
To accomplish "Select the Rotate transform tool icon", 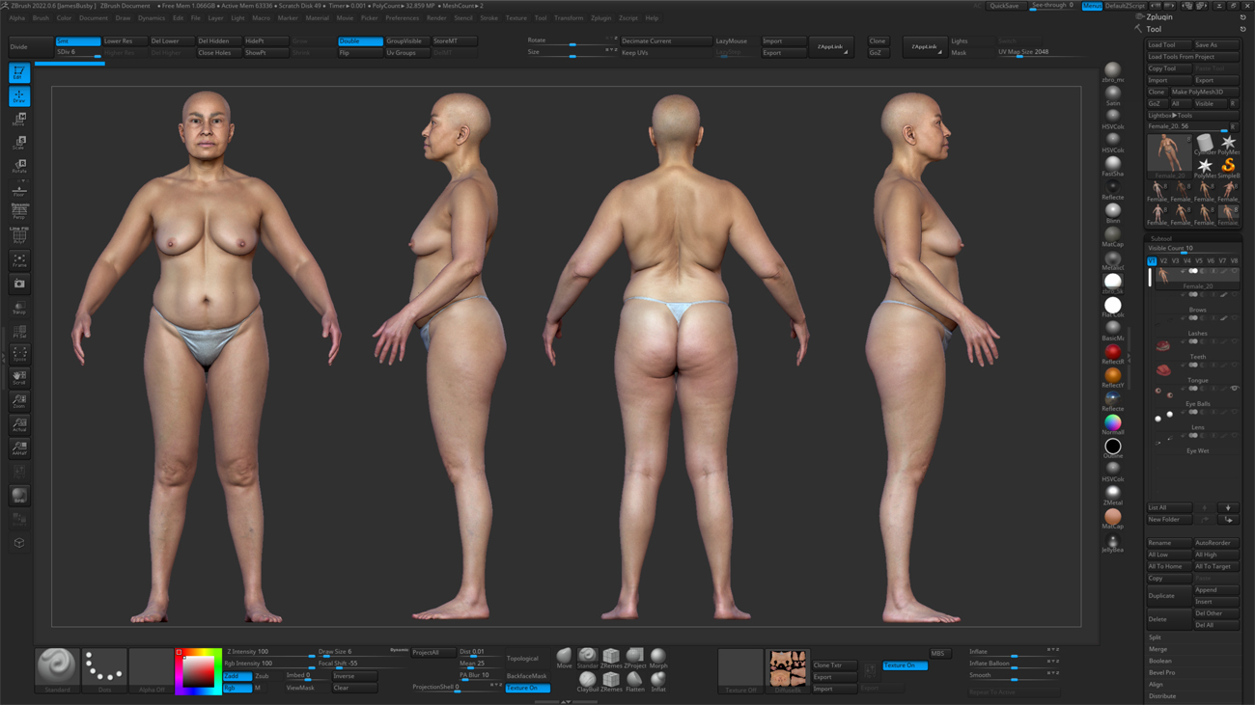I will click(x=18, y=166).
